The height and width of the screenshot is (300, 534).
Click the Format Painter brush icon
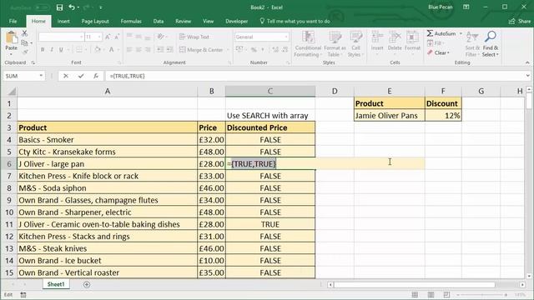[24, 52]
